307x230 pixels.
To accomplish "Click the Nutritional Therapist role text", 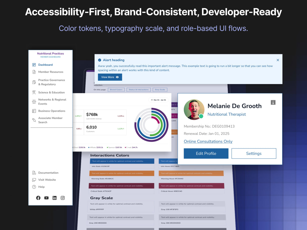I will pyautogui.click(x=227, y=114).
